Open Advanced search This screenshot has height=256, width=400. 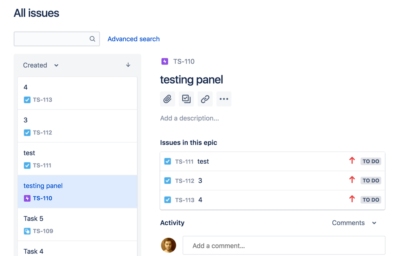[x=133, y=39]
